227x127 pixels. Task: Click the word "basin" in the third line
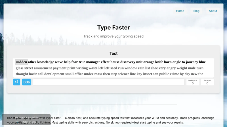coord(33,74)
